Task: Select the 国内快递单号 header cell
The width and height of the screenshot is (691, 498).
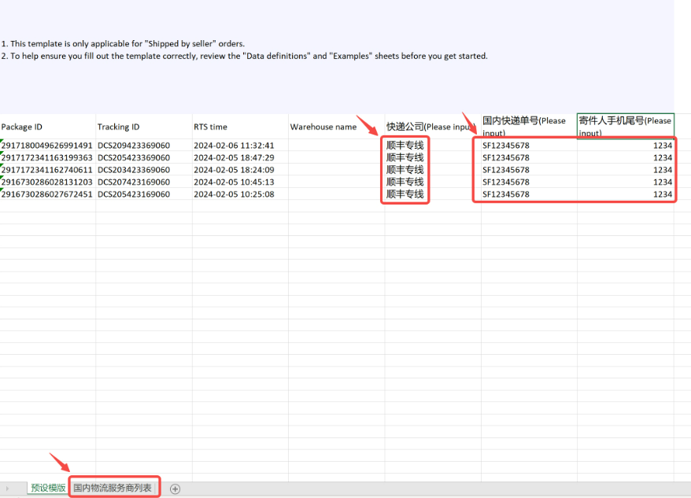Action: (x=528, y=127)
